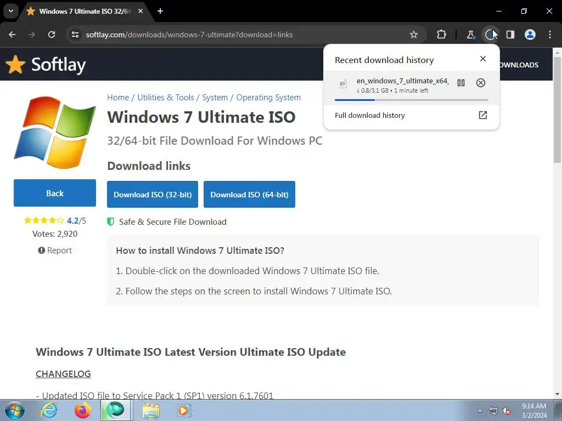Click the blue Back button

pos(55,193)
